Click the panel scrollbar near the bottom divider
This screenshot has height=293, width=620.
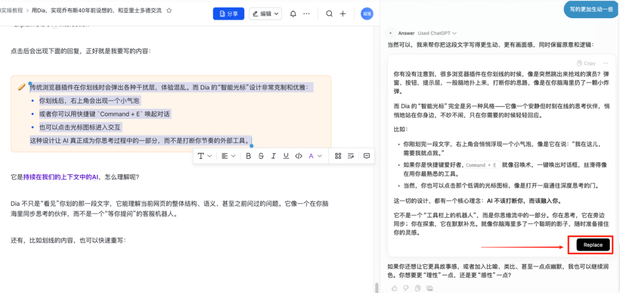(377, 287)
